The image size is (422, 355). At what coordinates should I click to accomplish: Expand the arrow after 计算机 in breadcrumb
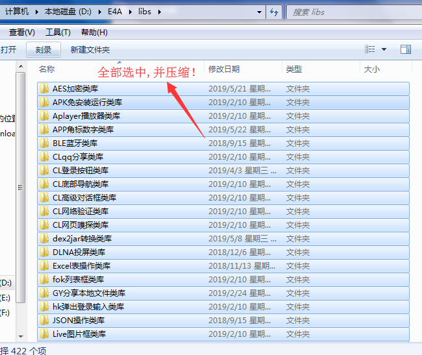pyautogui.click(x=36, y=12)
